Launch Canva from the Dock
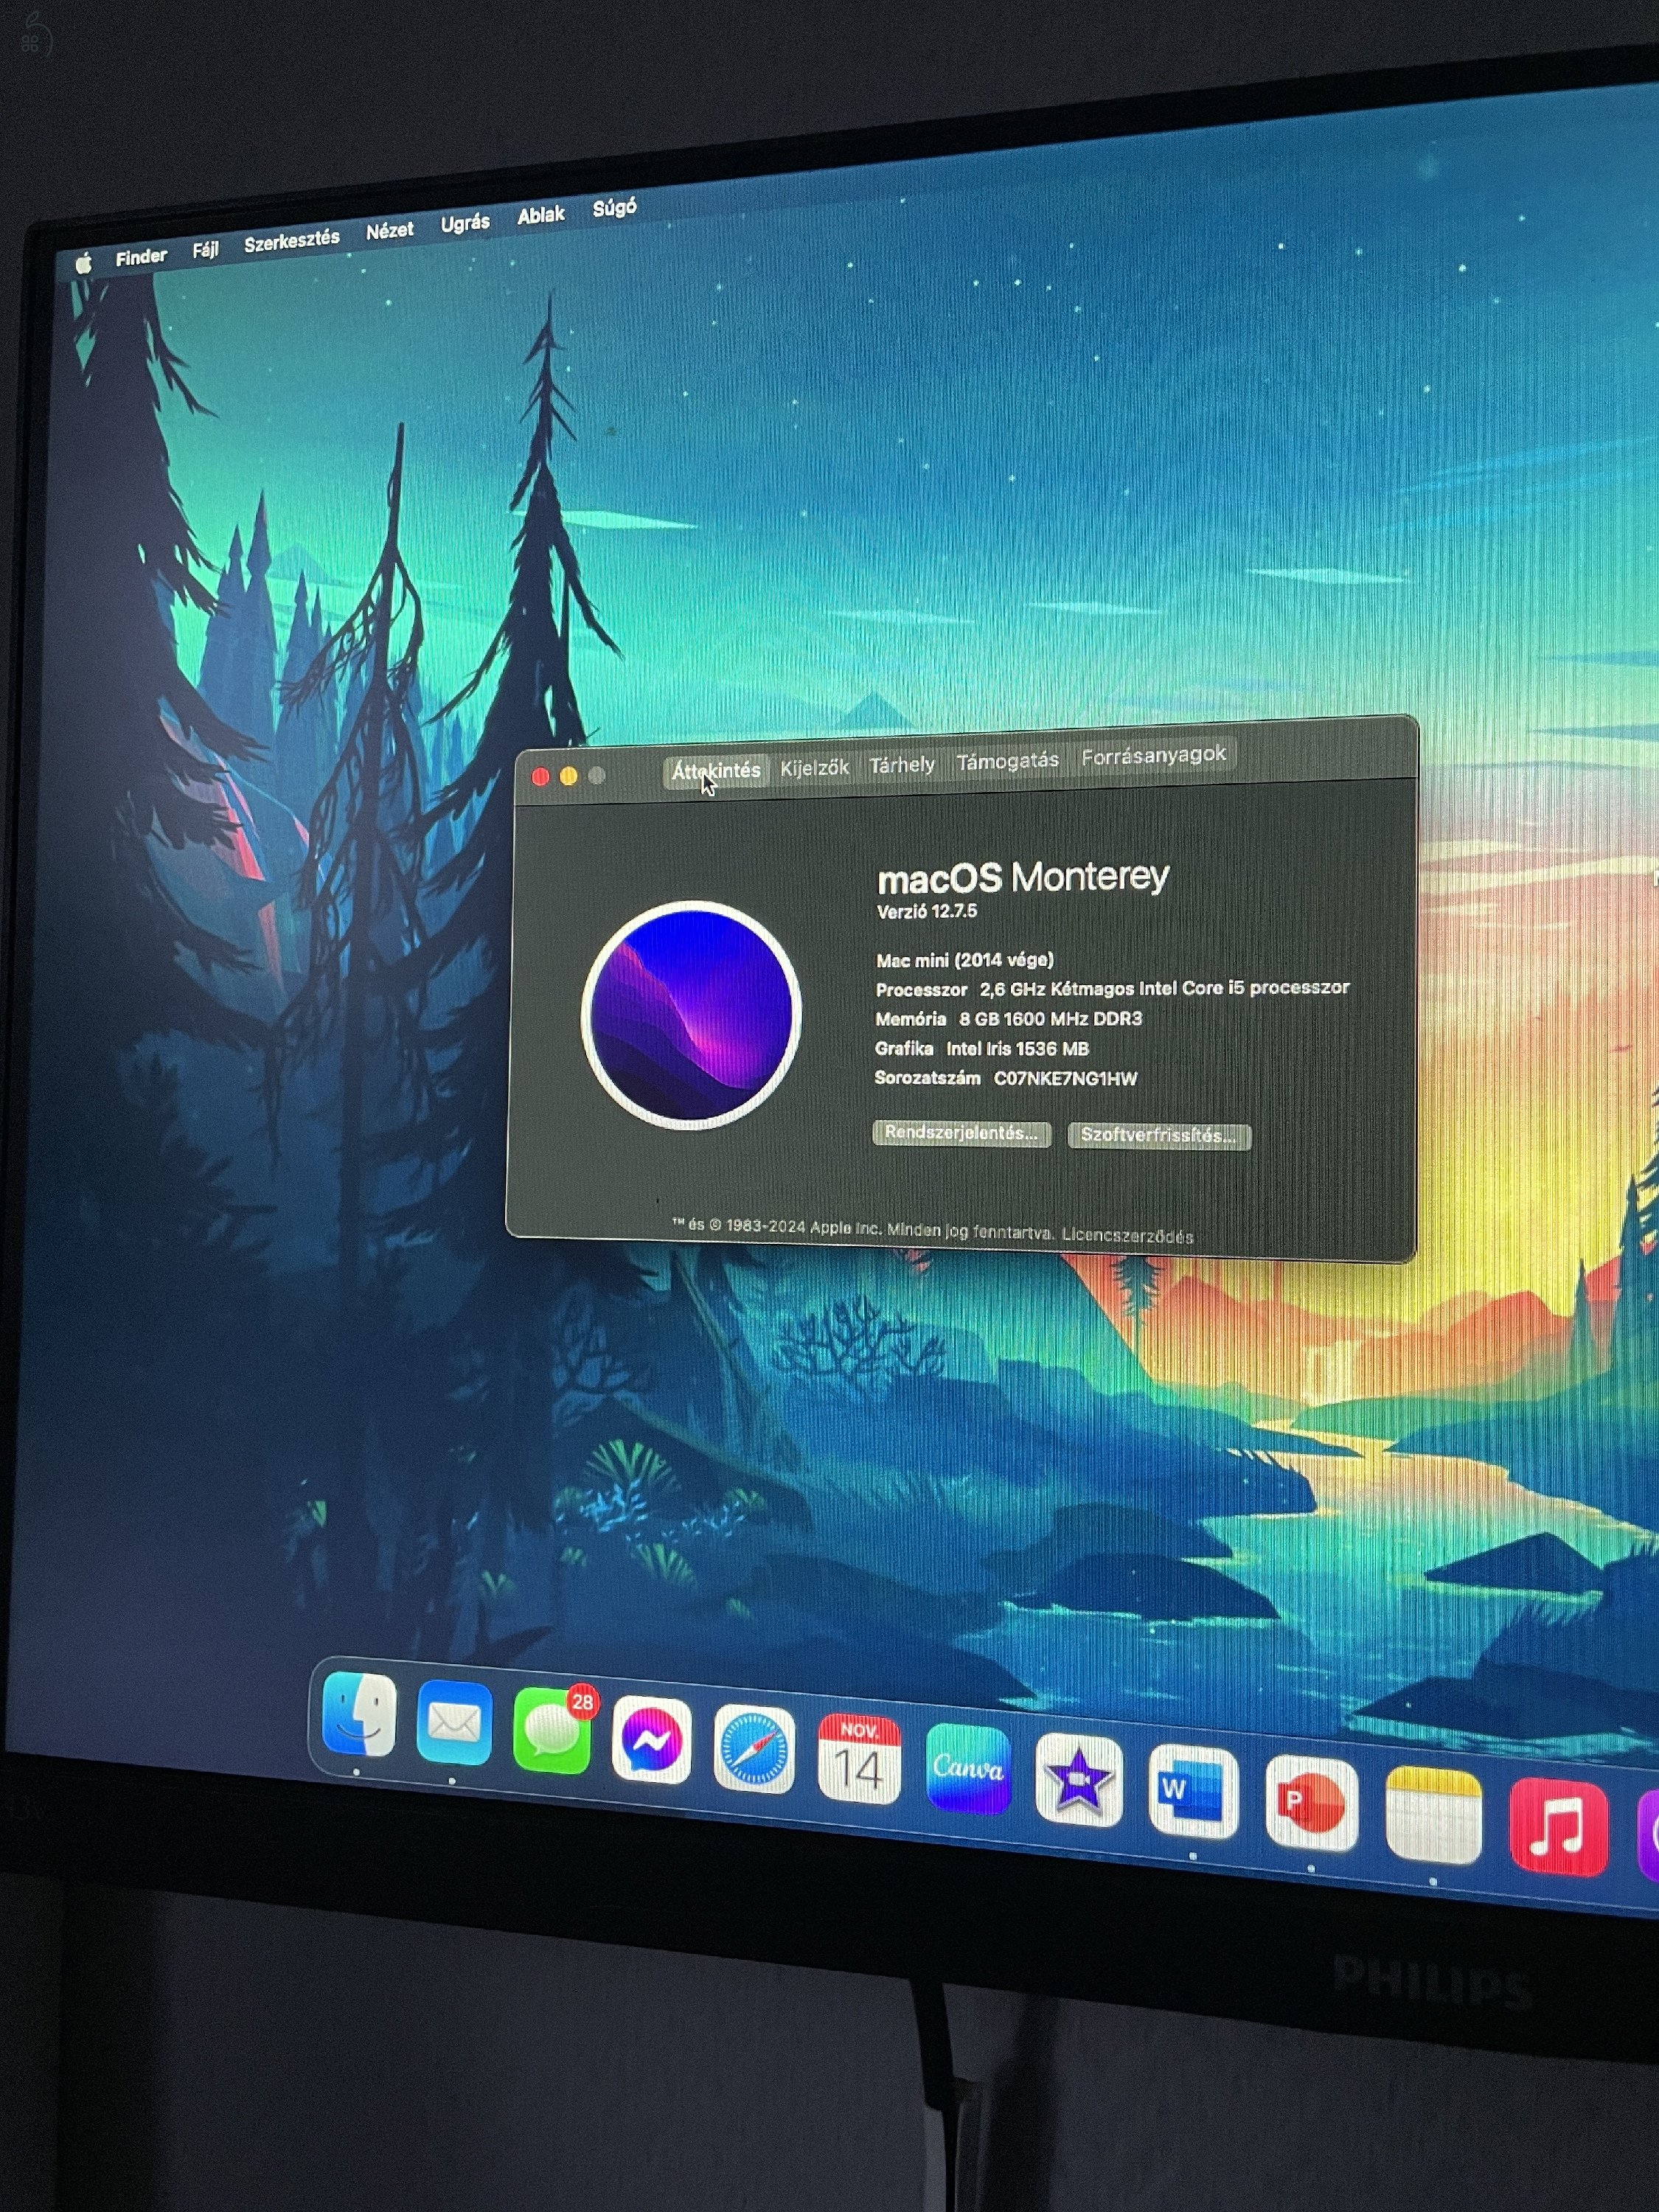Viewport: 1659px width, 2212px height. (x=967, y=1769)
